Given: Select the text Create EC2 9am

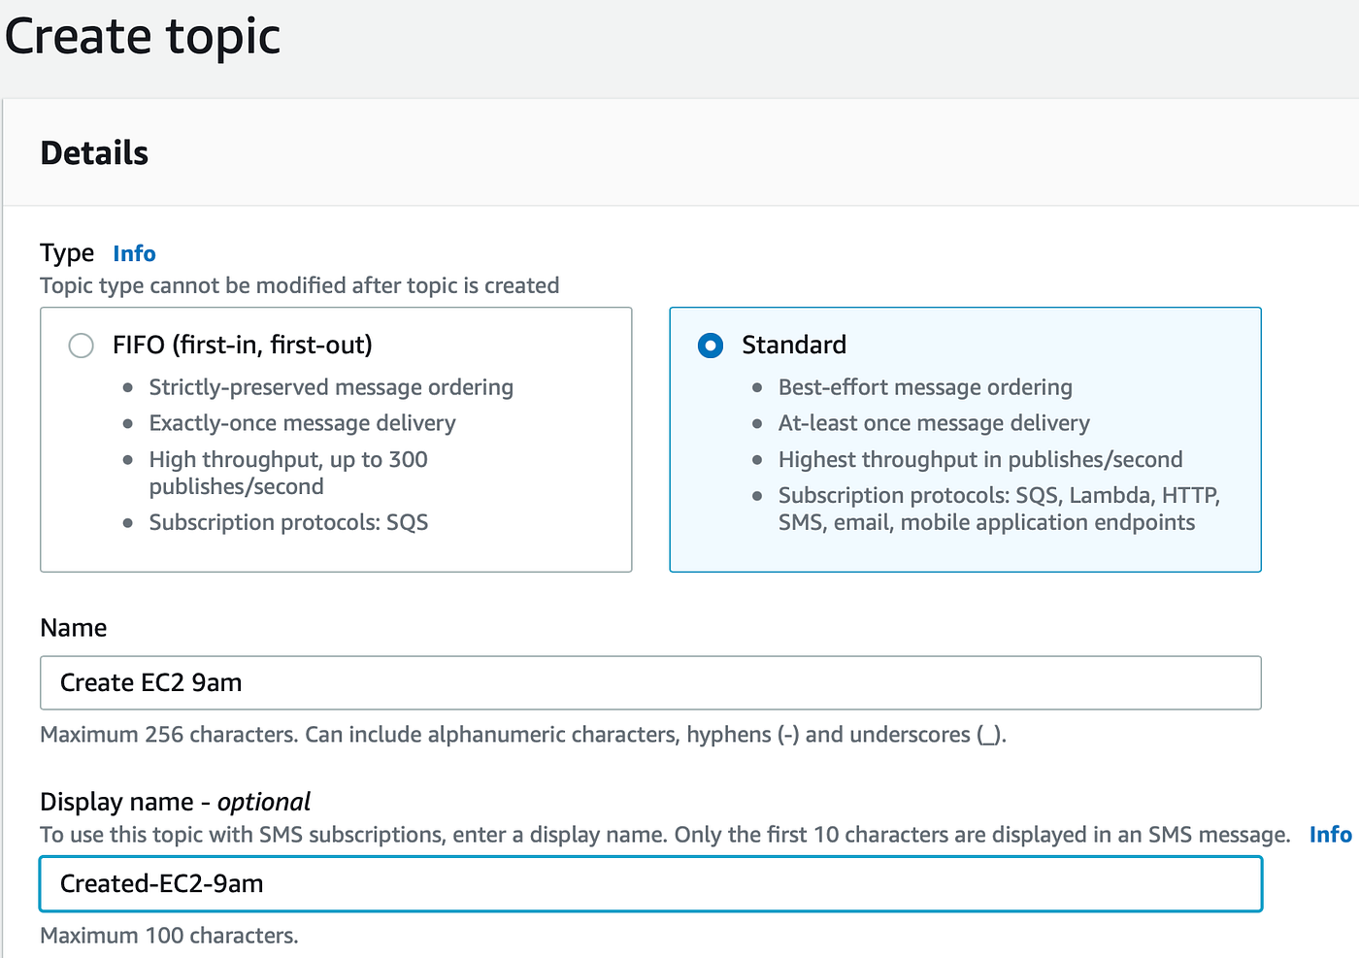Looking at the screenshot, I should [150, 682].
